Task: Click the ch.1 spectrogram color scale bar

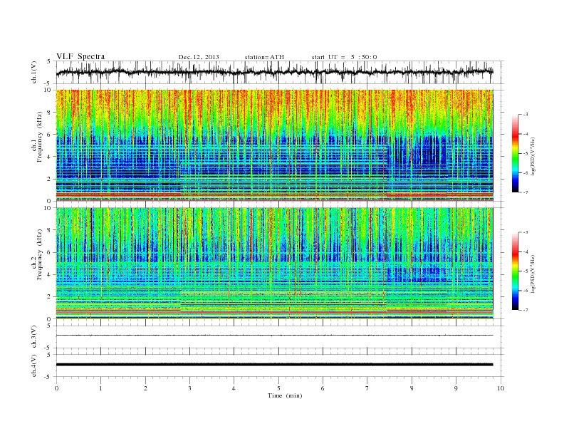Action: [x=515, y=154]
